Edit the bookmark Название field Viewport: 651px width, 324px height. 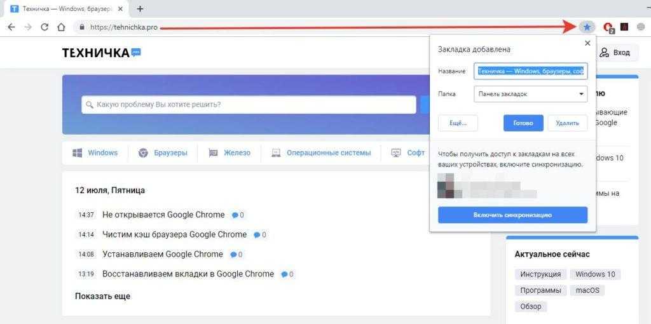point(530,71)
